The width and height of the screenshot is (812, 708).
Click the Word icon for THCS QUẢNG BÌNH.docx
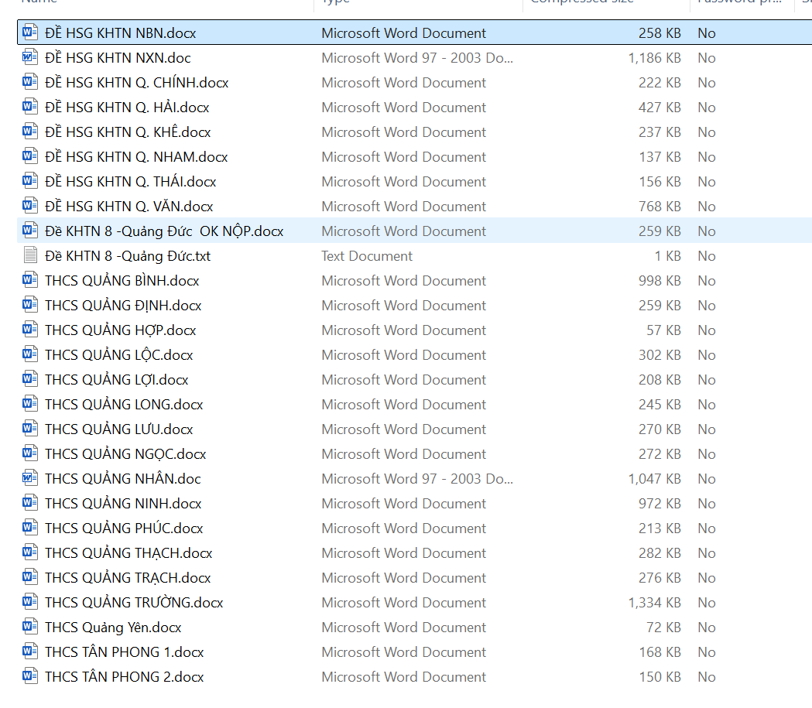(x=30, y=280)
